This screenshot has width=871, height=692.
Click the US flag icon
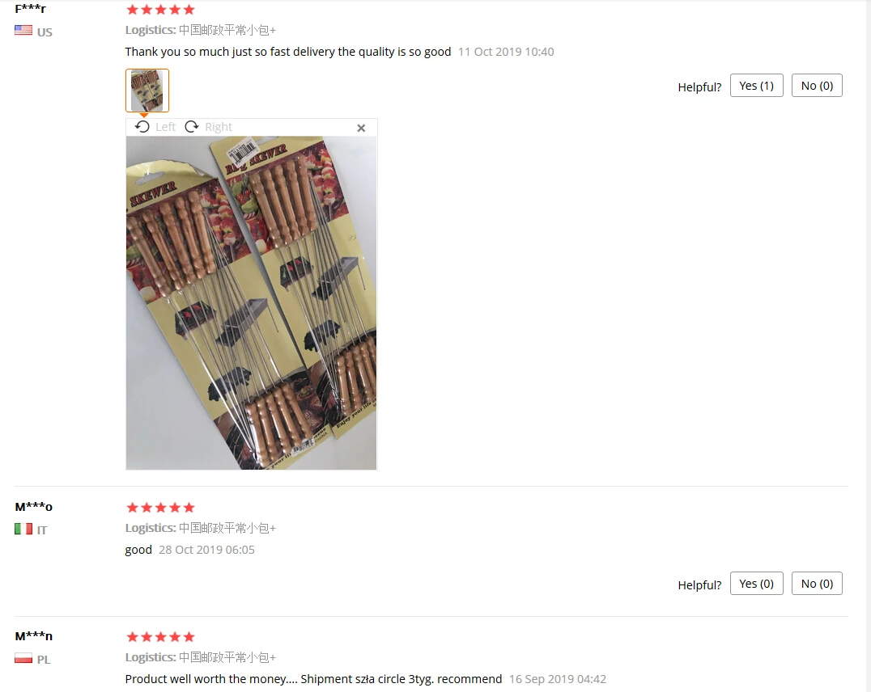point(23,31)
